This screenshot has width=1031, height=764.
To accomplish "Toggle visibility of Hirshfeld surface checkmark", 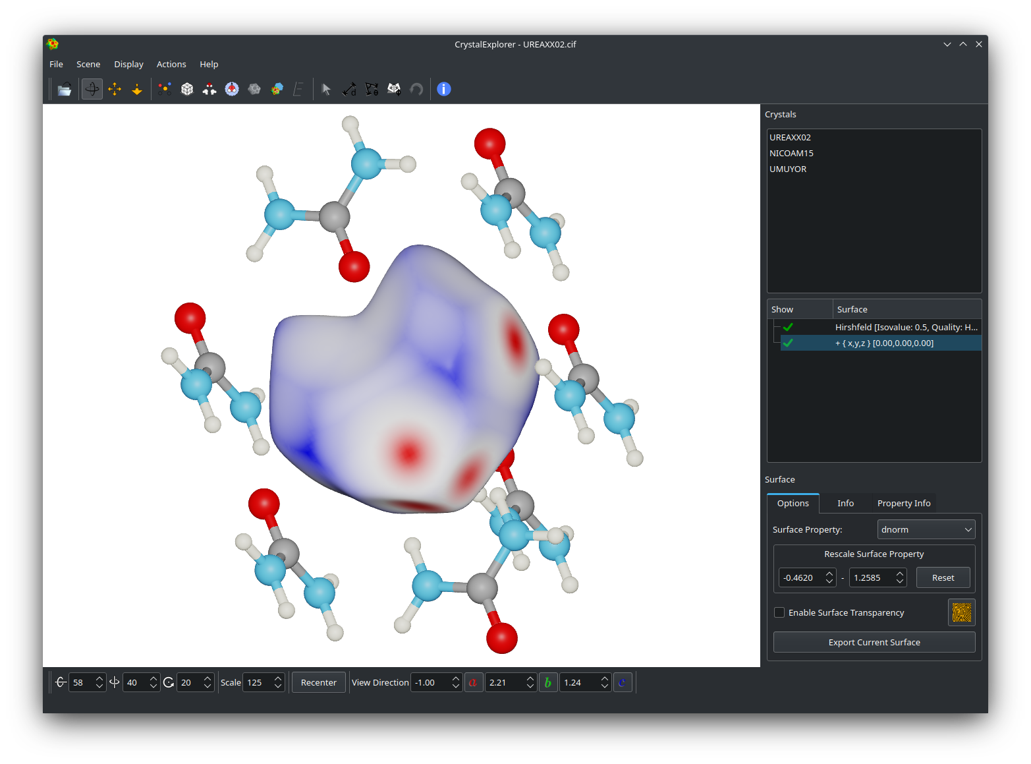I will (x=788, y=328).
